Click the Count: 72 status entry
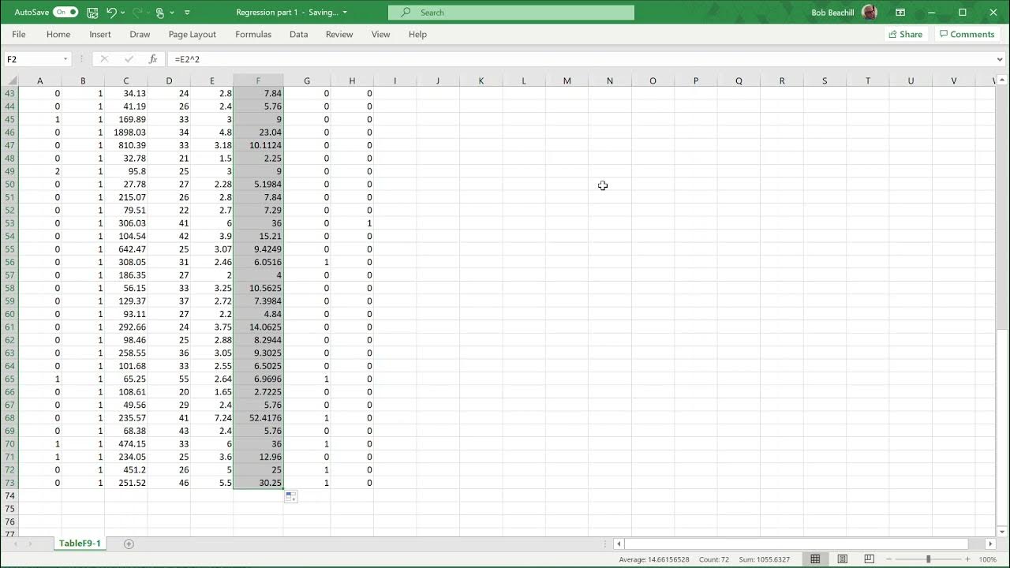The height and width of the screenshot is (568, 1010). point(714,559)
